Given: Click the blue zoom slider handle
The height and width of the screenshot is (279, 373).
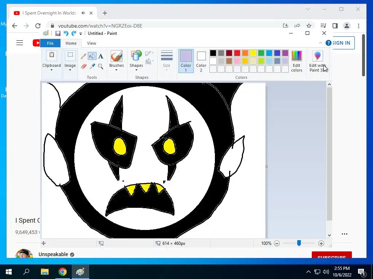Looking at the screenshot, I should (299, 243).
